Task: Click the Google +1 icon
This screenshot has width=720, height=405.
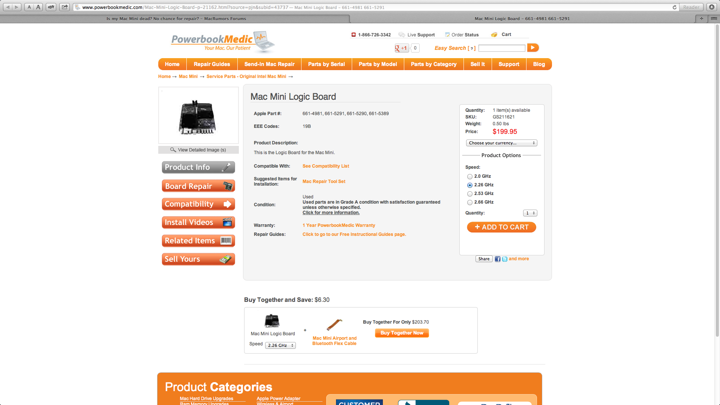Action: pyautogui.click(x=402, y=48)
